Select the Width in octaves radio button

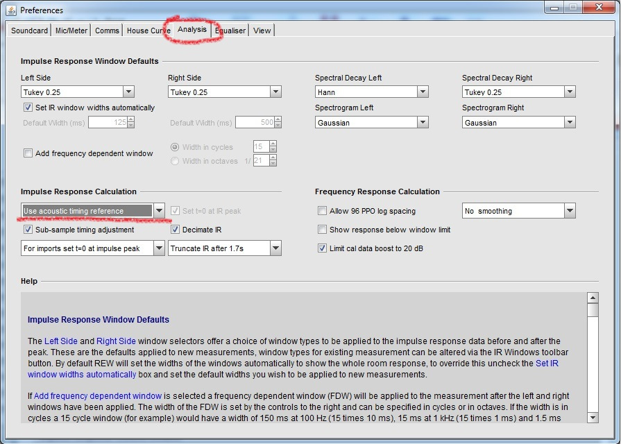(175, 161)
